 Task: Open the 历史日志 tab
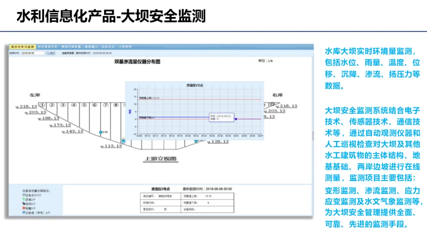(x=108, y=47)
